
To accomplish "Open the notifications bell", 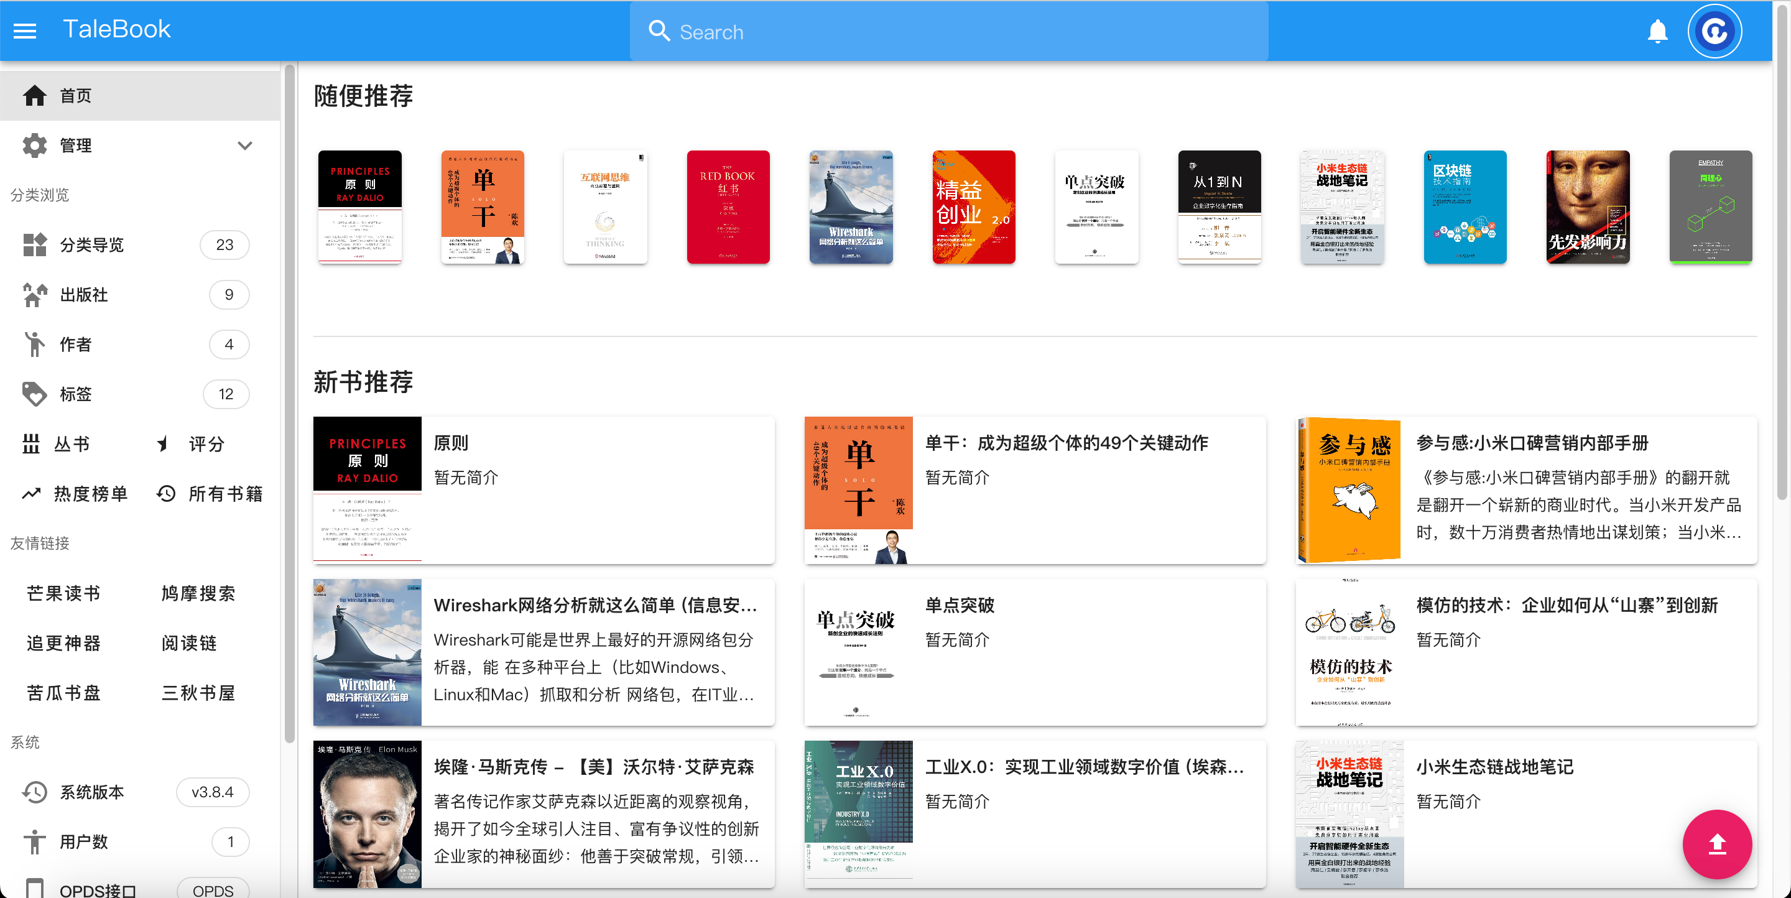I will [x=1657, y=31].
